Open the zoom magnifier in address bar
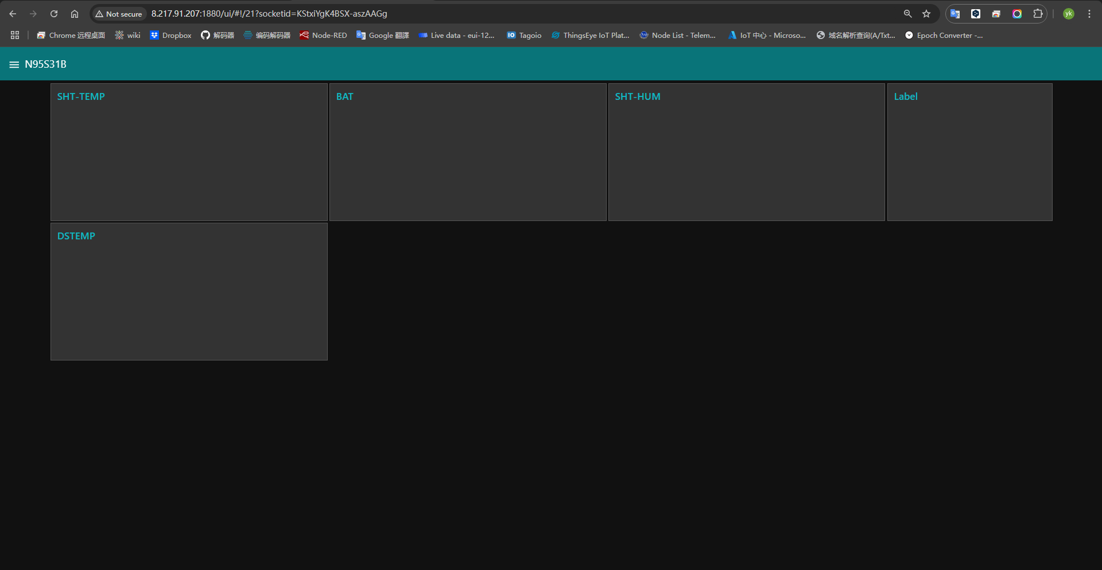1102x570 pixels. pyautogui.click(x=908, y=14)
